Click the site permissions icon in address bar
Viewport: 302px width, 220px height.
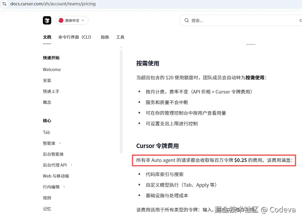(x=4, y=4)
